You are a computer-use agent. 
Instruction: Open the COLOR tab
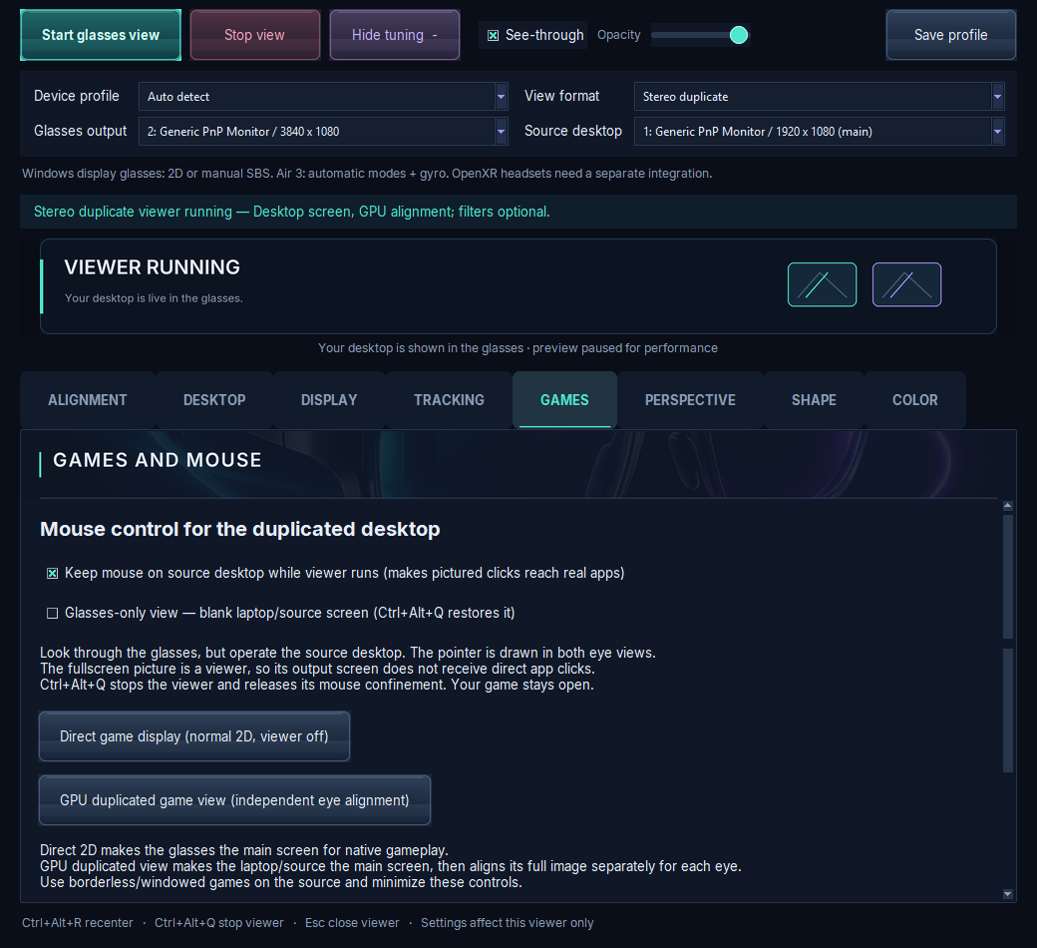tap(914, 400)
